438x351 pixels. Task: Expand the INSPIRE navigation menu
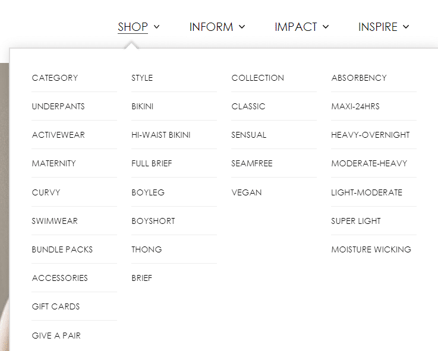pos(383,27)
